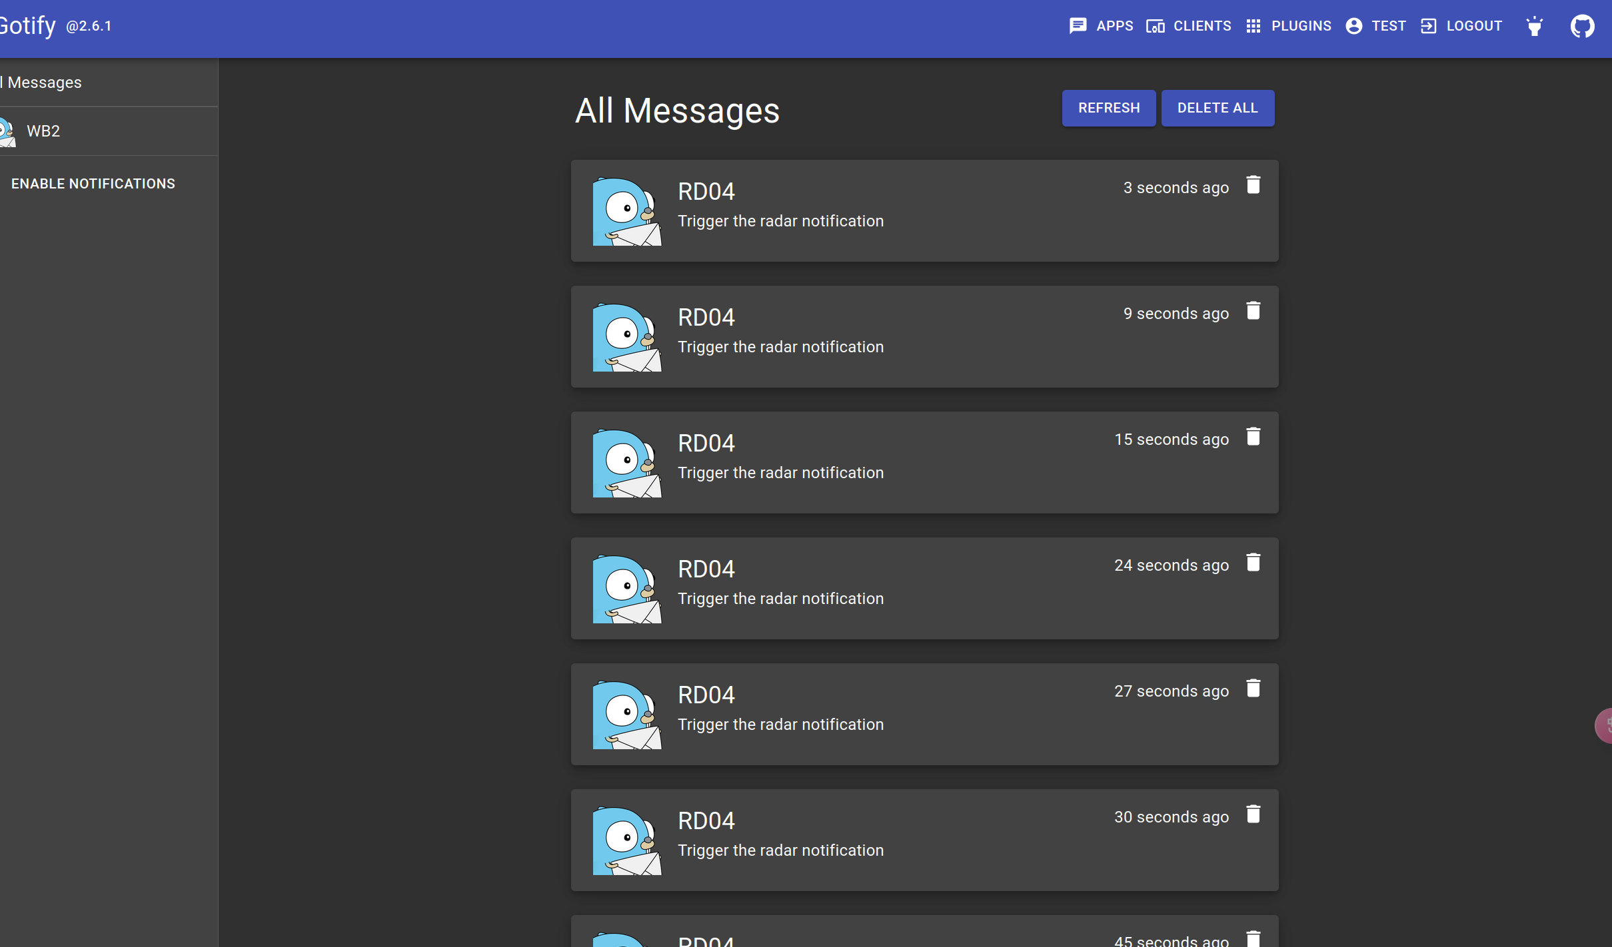Click the Gotify logo title
Screen dimensions: 1612x947
pyautogui.click(x=27, y=25)
